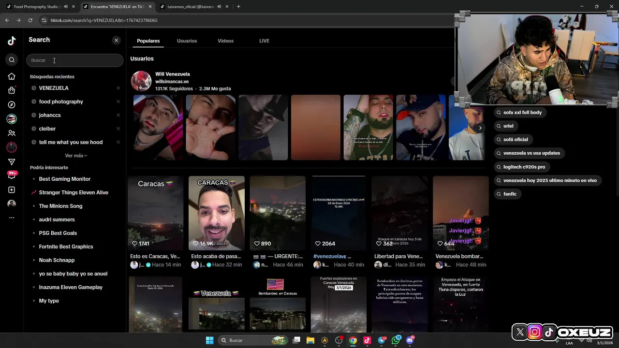Remove johanccs from recent searches
Image resolution: width=619 pixels, height=348 pixels.
pos(118,115)
